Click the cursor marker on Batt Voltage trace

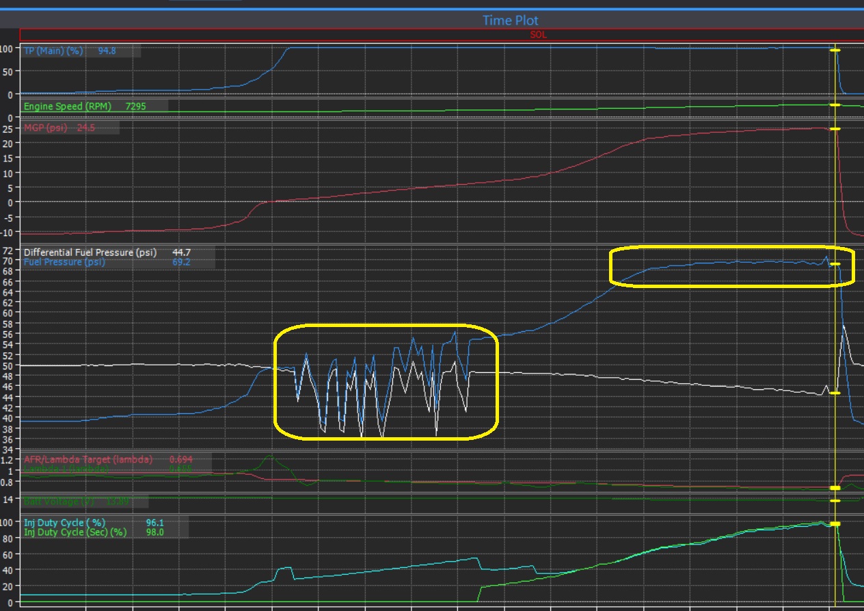point(835,501)
